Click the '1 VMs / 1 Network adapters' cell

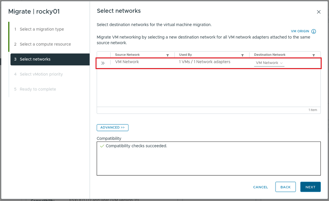click(205, 62)
